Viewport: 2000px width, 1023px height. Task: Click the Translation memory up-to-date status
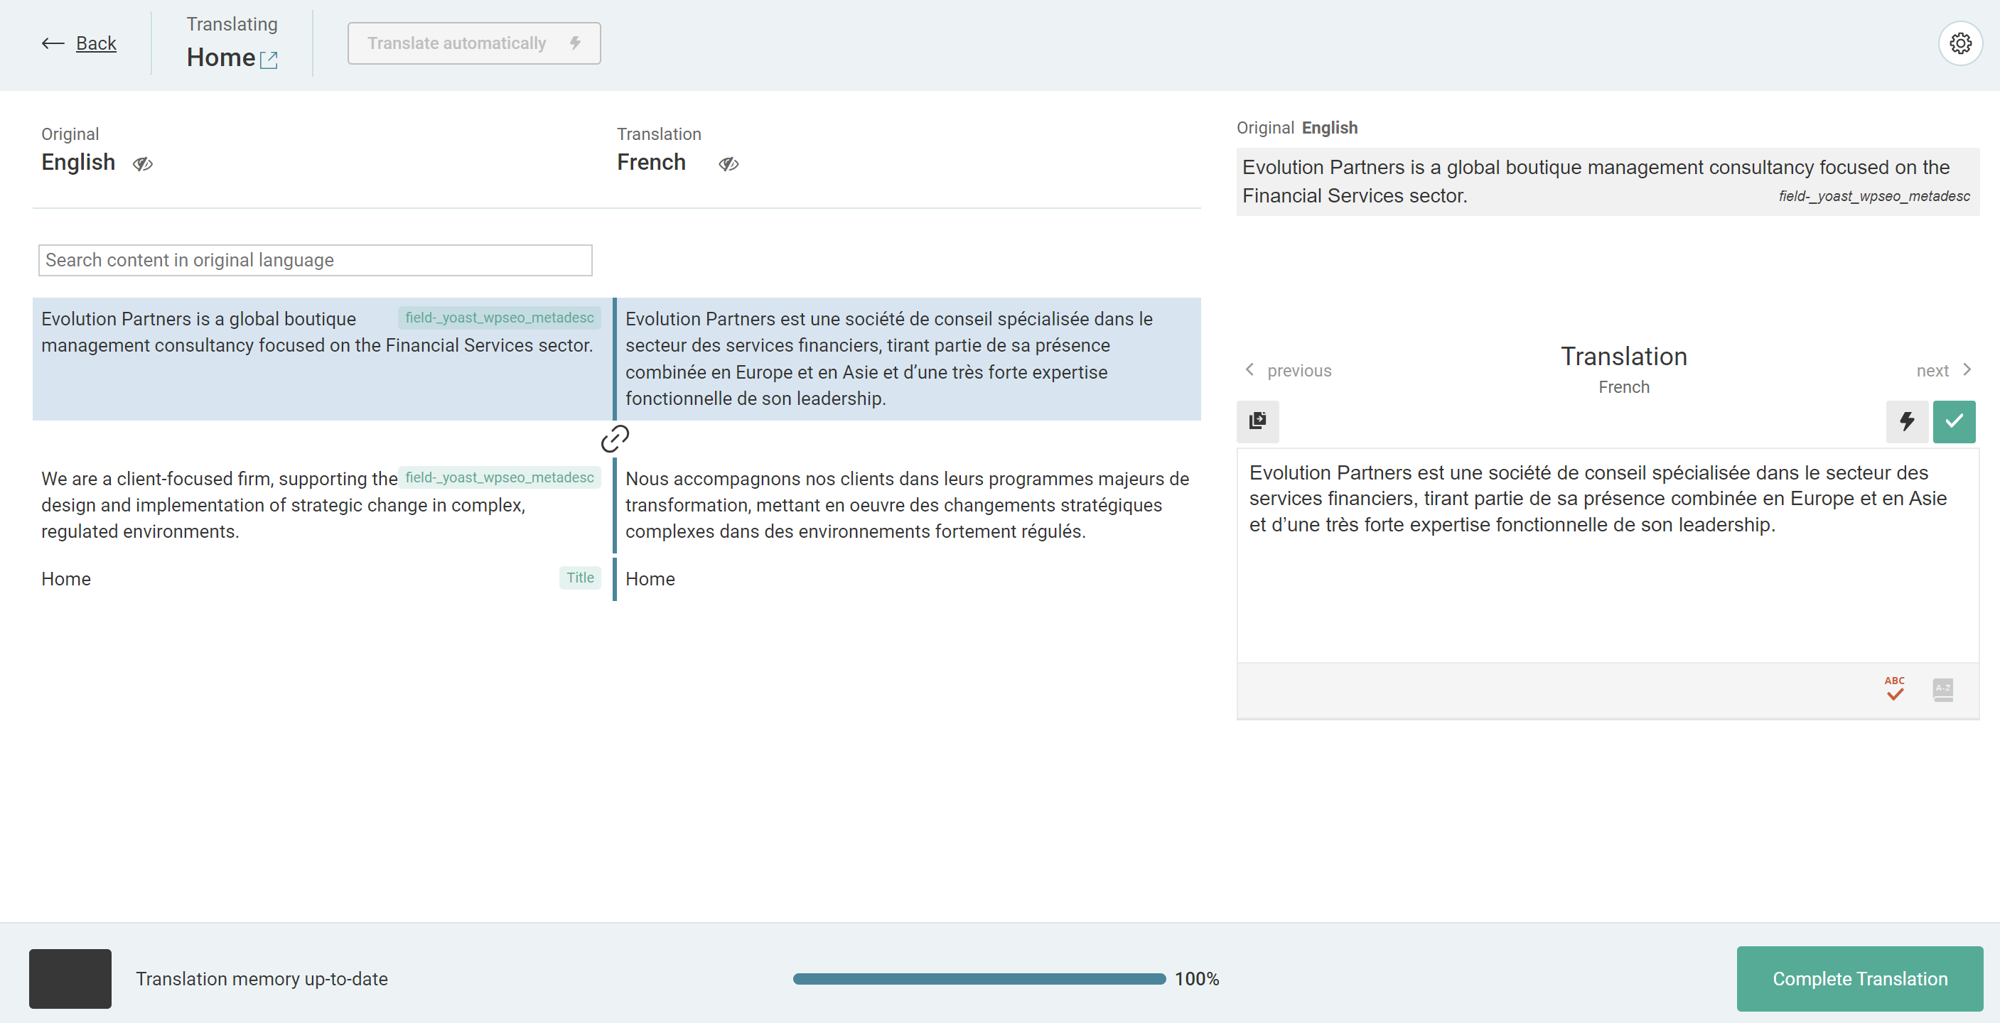[x=262, y=979]
